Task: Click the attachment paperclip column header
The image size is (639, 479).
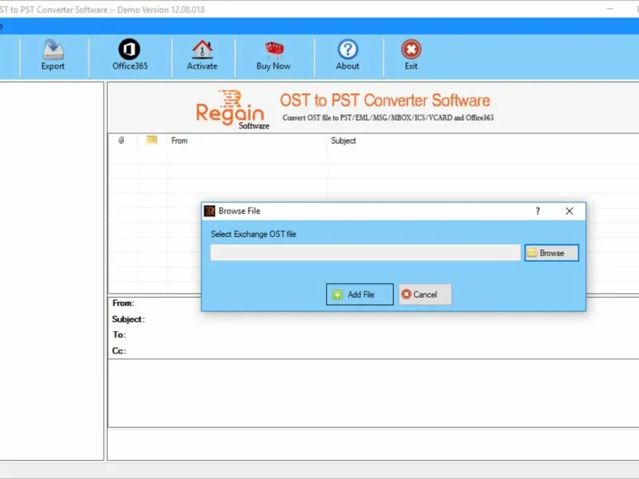Action: [121, 141]
